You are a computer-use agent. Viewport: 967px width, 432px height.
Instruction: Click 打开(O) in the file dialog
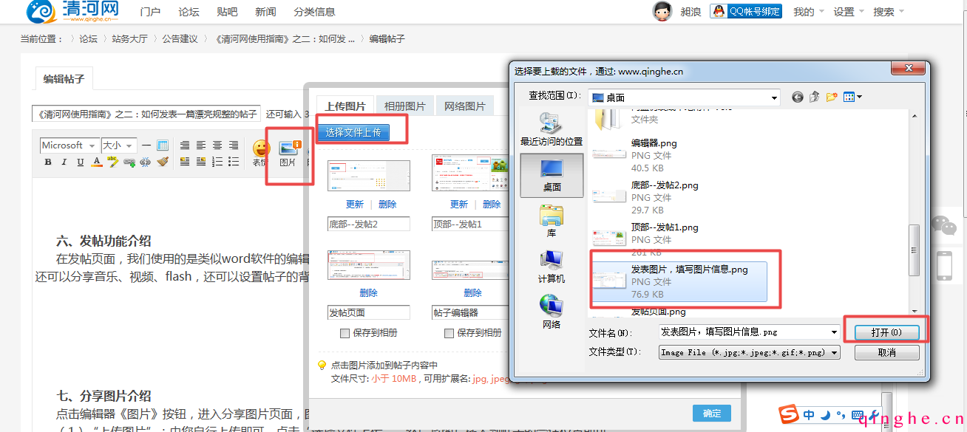point(886,333)
